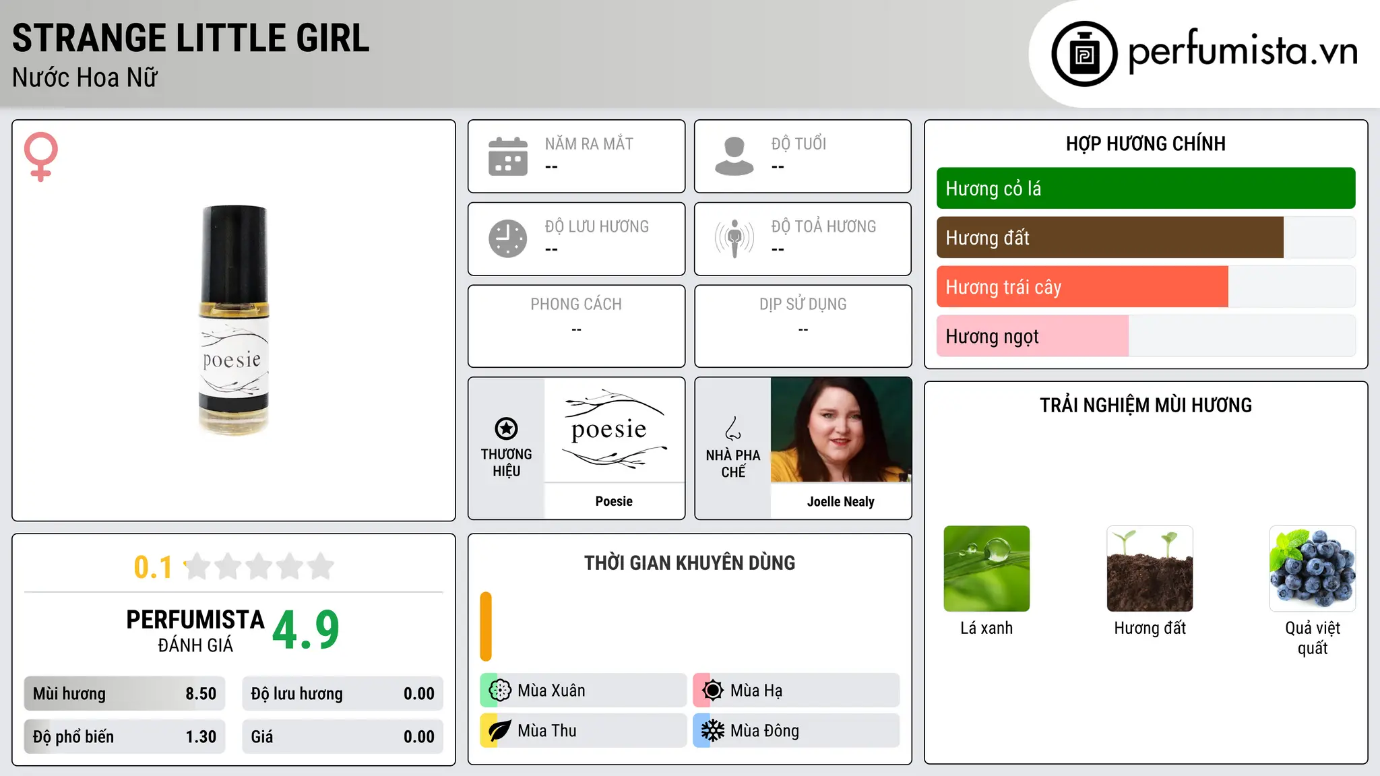Click the nose icon above Nhà pha chế
Screen dimensions: 1380x776
(733, 428)
